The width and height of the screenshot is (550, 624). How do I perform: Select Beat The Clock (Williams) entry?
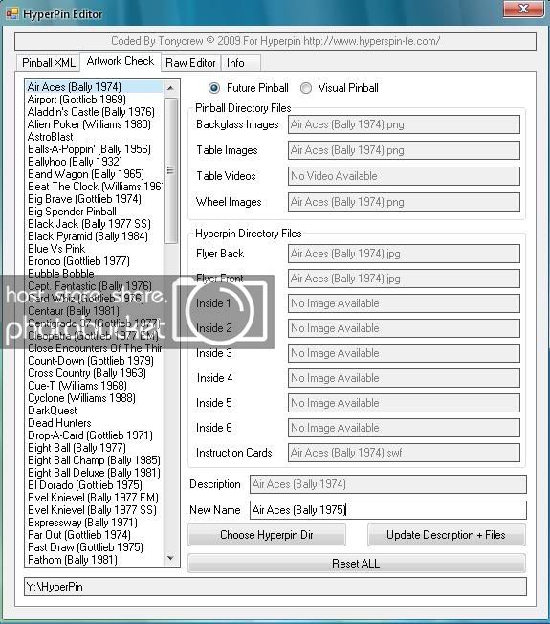(95, 187)
